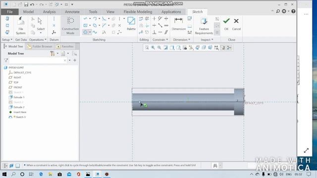
Task: Expand the Line tool dropdown arrow
Action: click(x=90, y=19)
